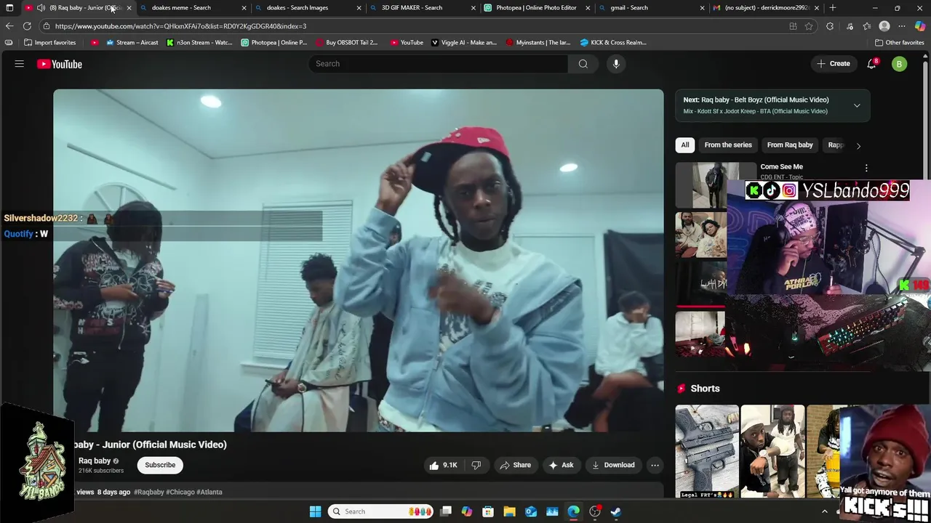Expand the Next playlist panel chevron

(x=857, y=106)
